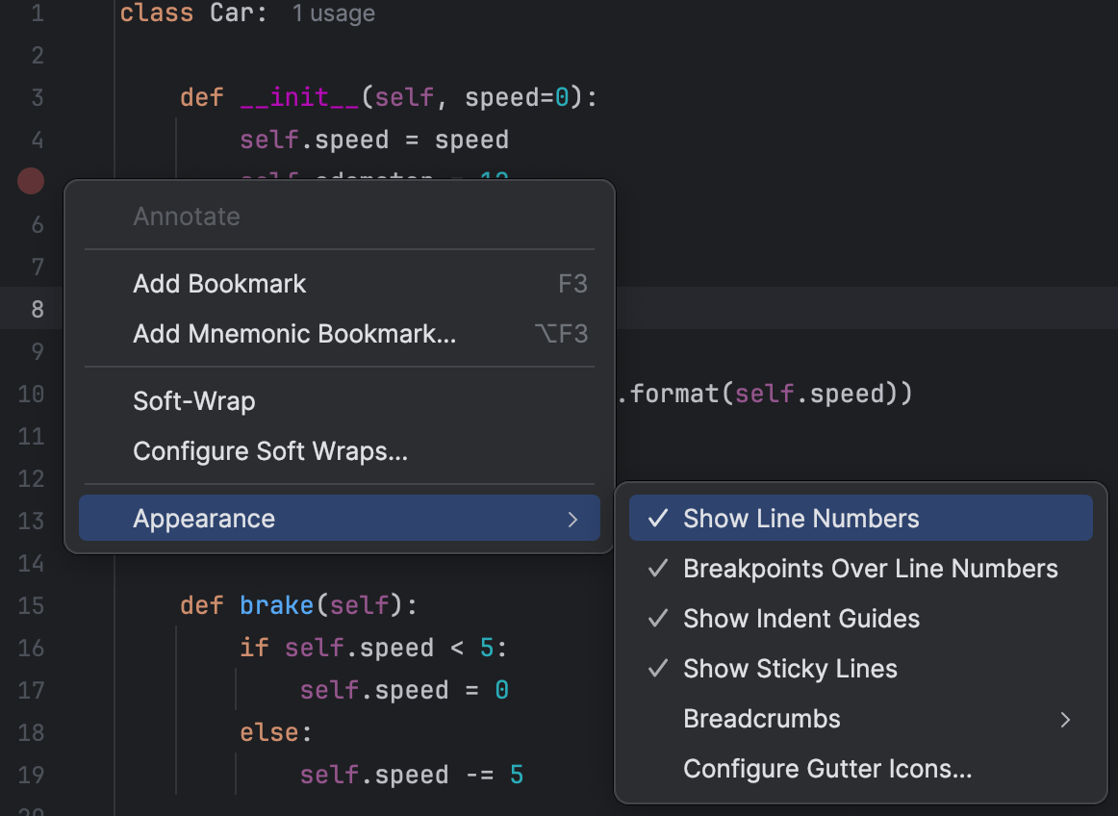Expand the Appearance submenu

pyautogui.click(x=204, y=518)
